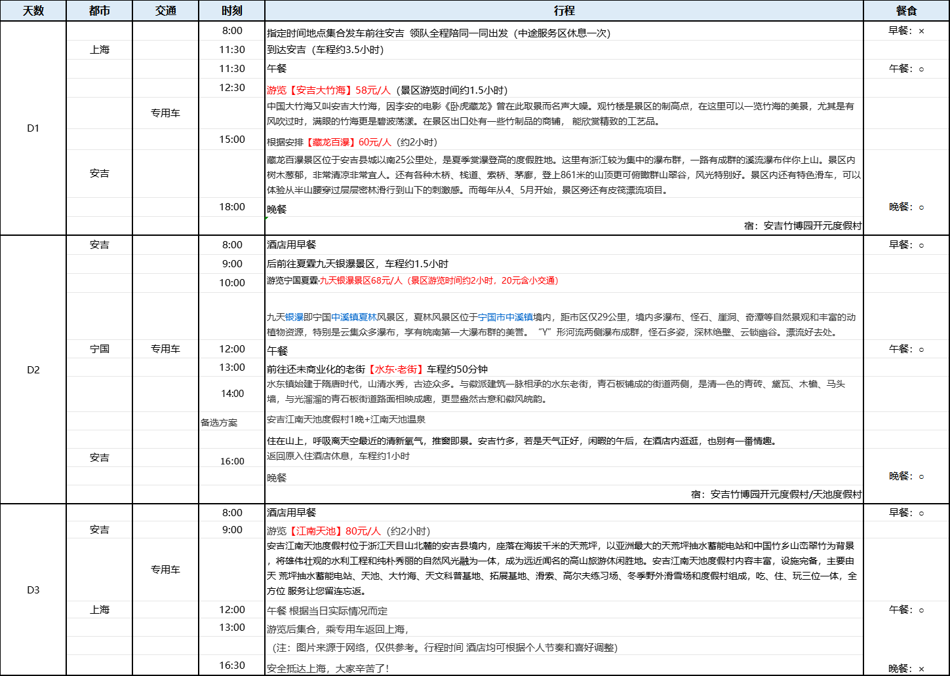Select the 交通 column header
This screenshot has height=676, width=950.
pos(165,11)
